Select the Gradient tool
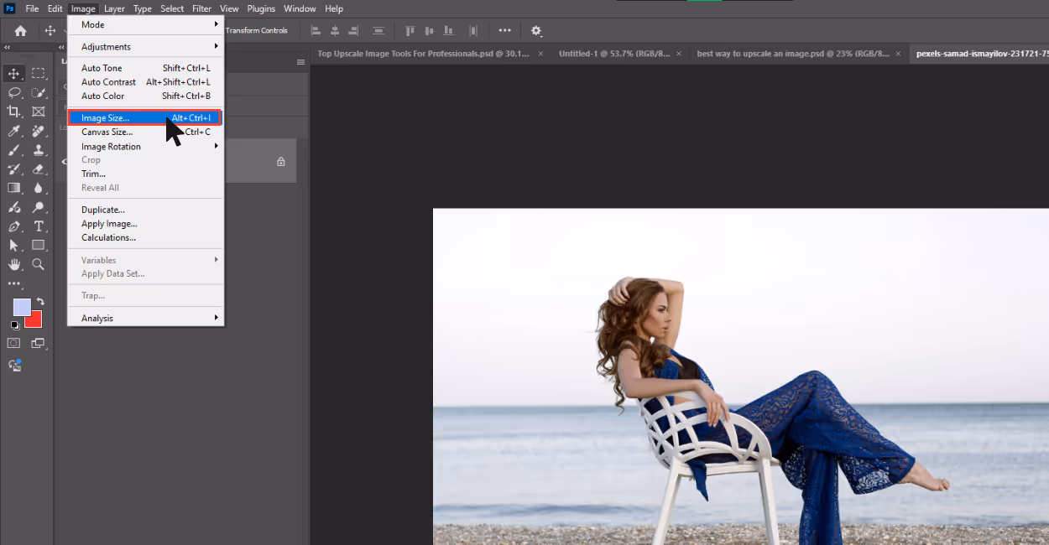This screenshot has height=545, width=1049. (14, 188)
